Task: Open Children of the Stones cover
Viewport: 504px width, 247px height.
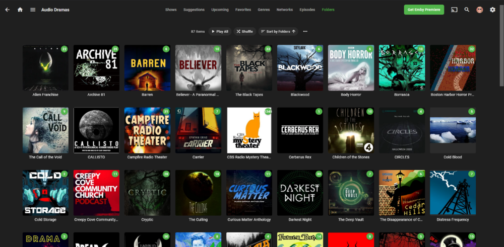Action: 351,130
